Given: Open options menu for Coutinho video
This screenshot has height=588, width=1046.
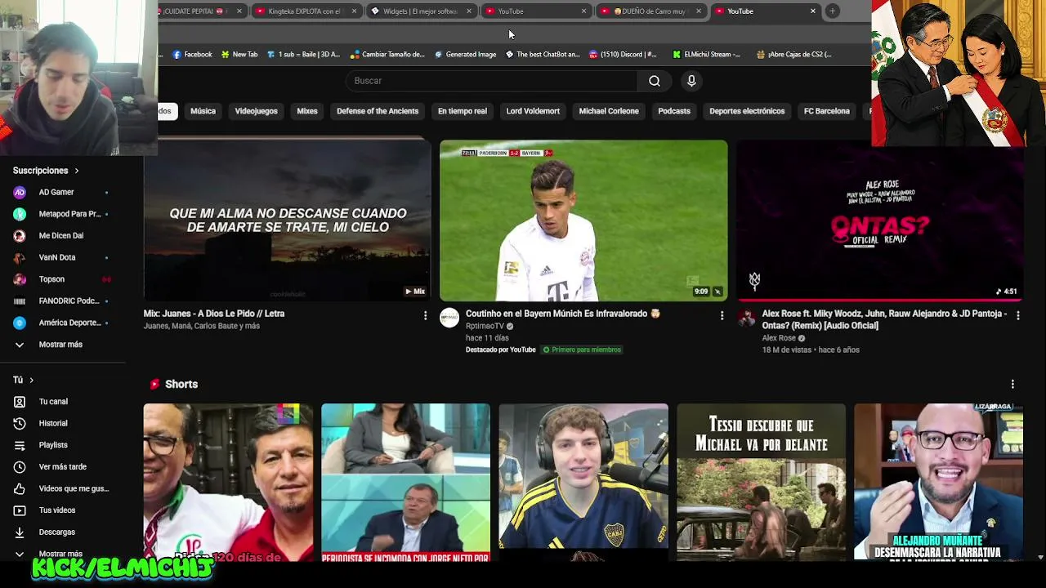Looking at the screenshot, I should click(722, 315).
